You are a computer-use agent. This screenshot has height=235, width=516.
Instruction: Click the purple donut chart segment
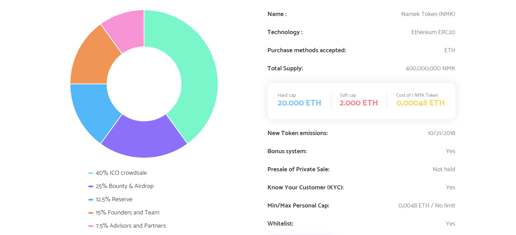143,139
